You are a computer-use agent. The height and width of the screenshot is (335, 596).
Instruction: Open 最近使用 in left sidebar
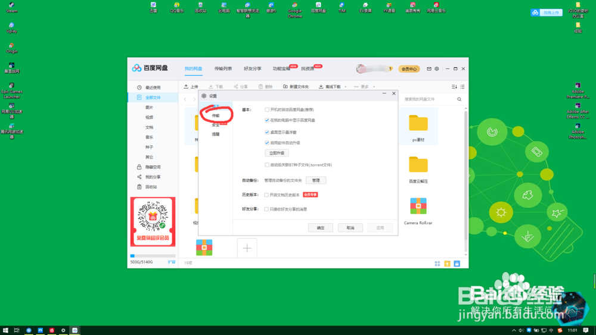tap(153, 87)
